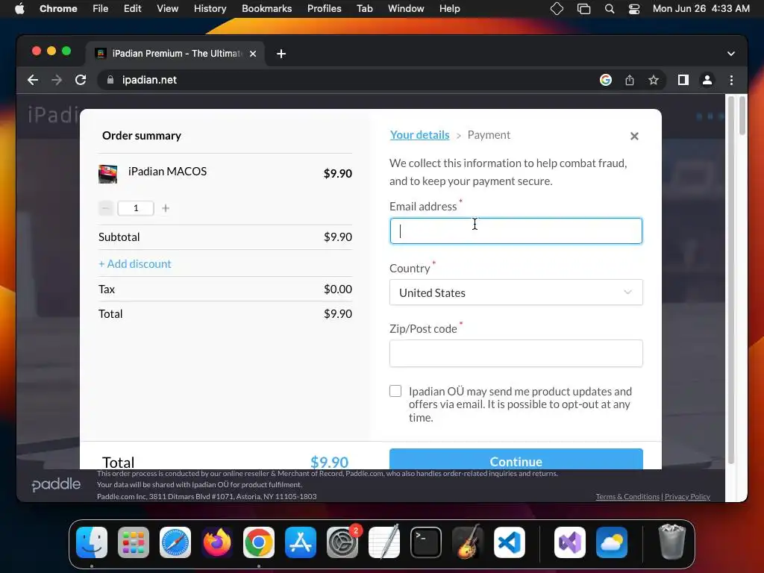Launch Safari from the Dock
The height and width of the screenshot is (573, 764).
tap(175, 542)
